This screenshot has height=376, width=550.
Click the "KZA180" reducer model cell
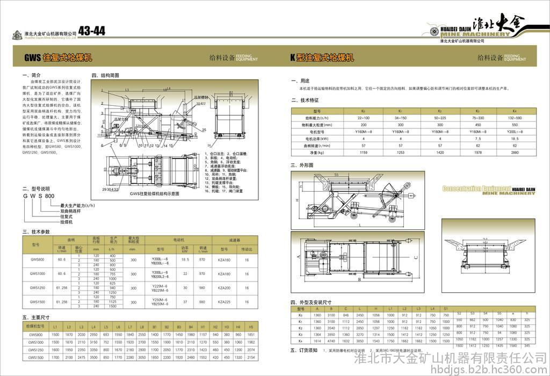[x=224, y=274]
